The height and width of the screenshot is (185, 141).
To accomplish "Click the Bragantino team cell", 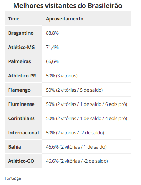I will tap(23, 33).
